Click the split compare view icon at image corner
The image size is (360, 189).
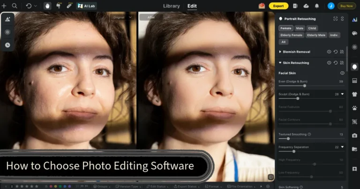click(270, 177)
